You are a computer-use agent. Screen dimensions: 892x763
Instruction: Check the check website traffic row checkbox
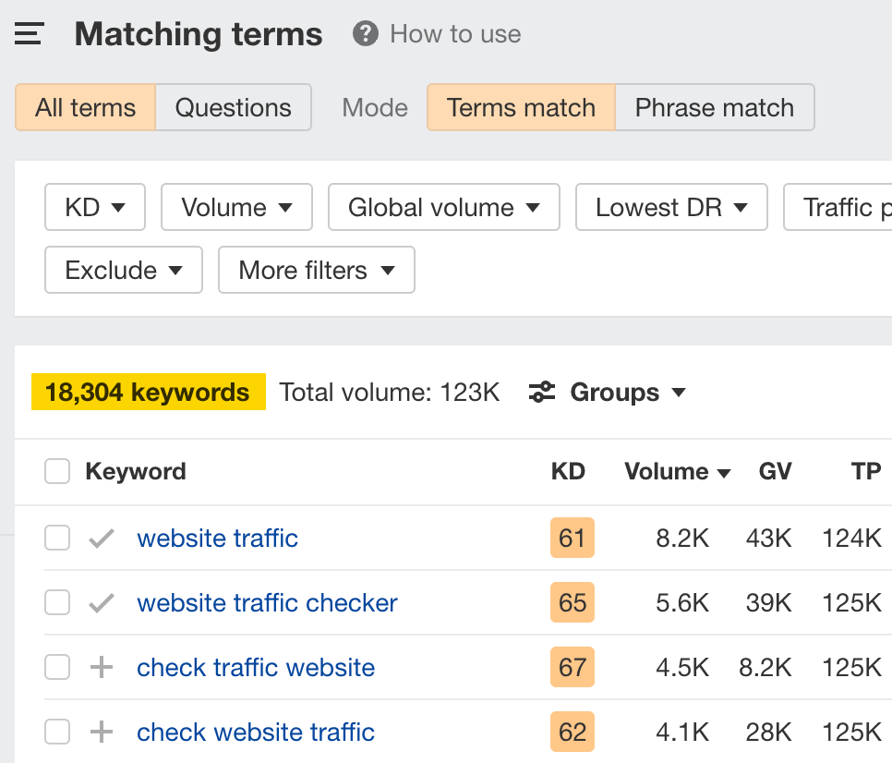[56, 732]
